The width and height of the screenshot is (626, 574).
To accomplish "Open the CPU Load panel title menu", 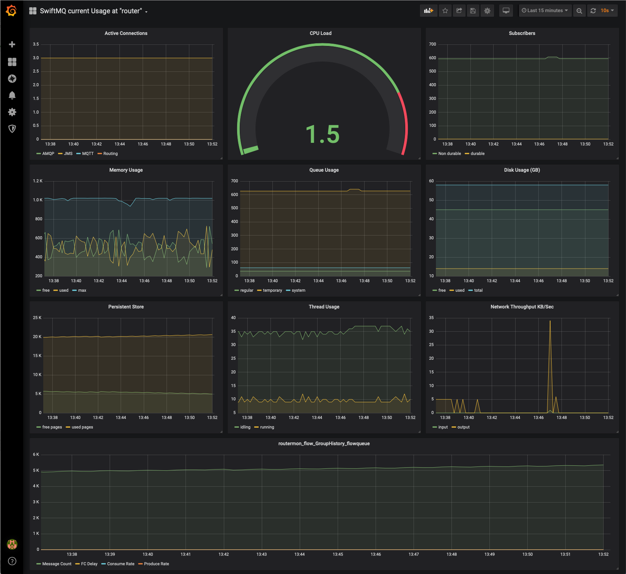I will pos(320,33).
